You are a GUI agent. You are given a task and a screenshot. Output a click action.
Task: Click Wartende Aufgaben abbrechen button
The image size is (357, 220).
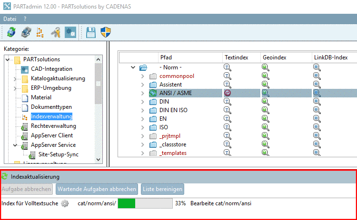pyautogui.click(x=97, y=189)
